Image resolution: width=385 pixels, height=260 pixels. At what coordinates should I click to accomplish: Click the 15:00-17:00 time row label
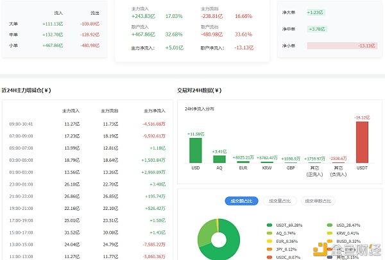21,232
